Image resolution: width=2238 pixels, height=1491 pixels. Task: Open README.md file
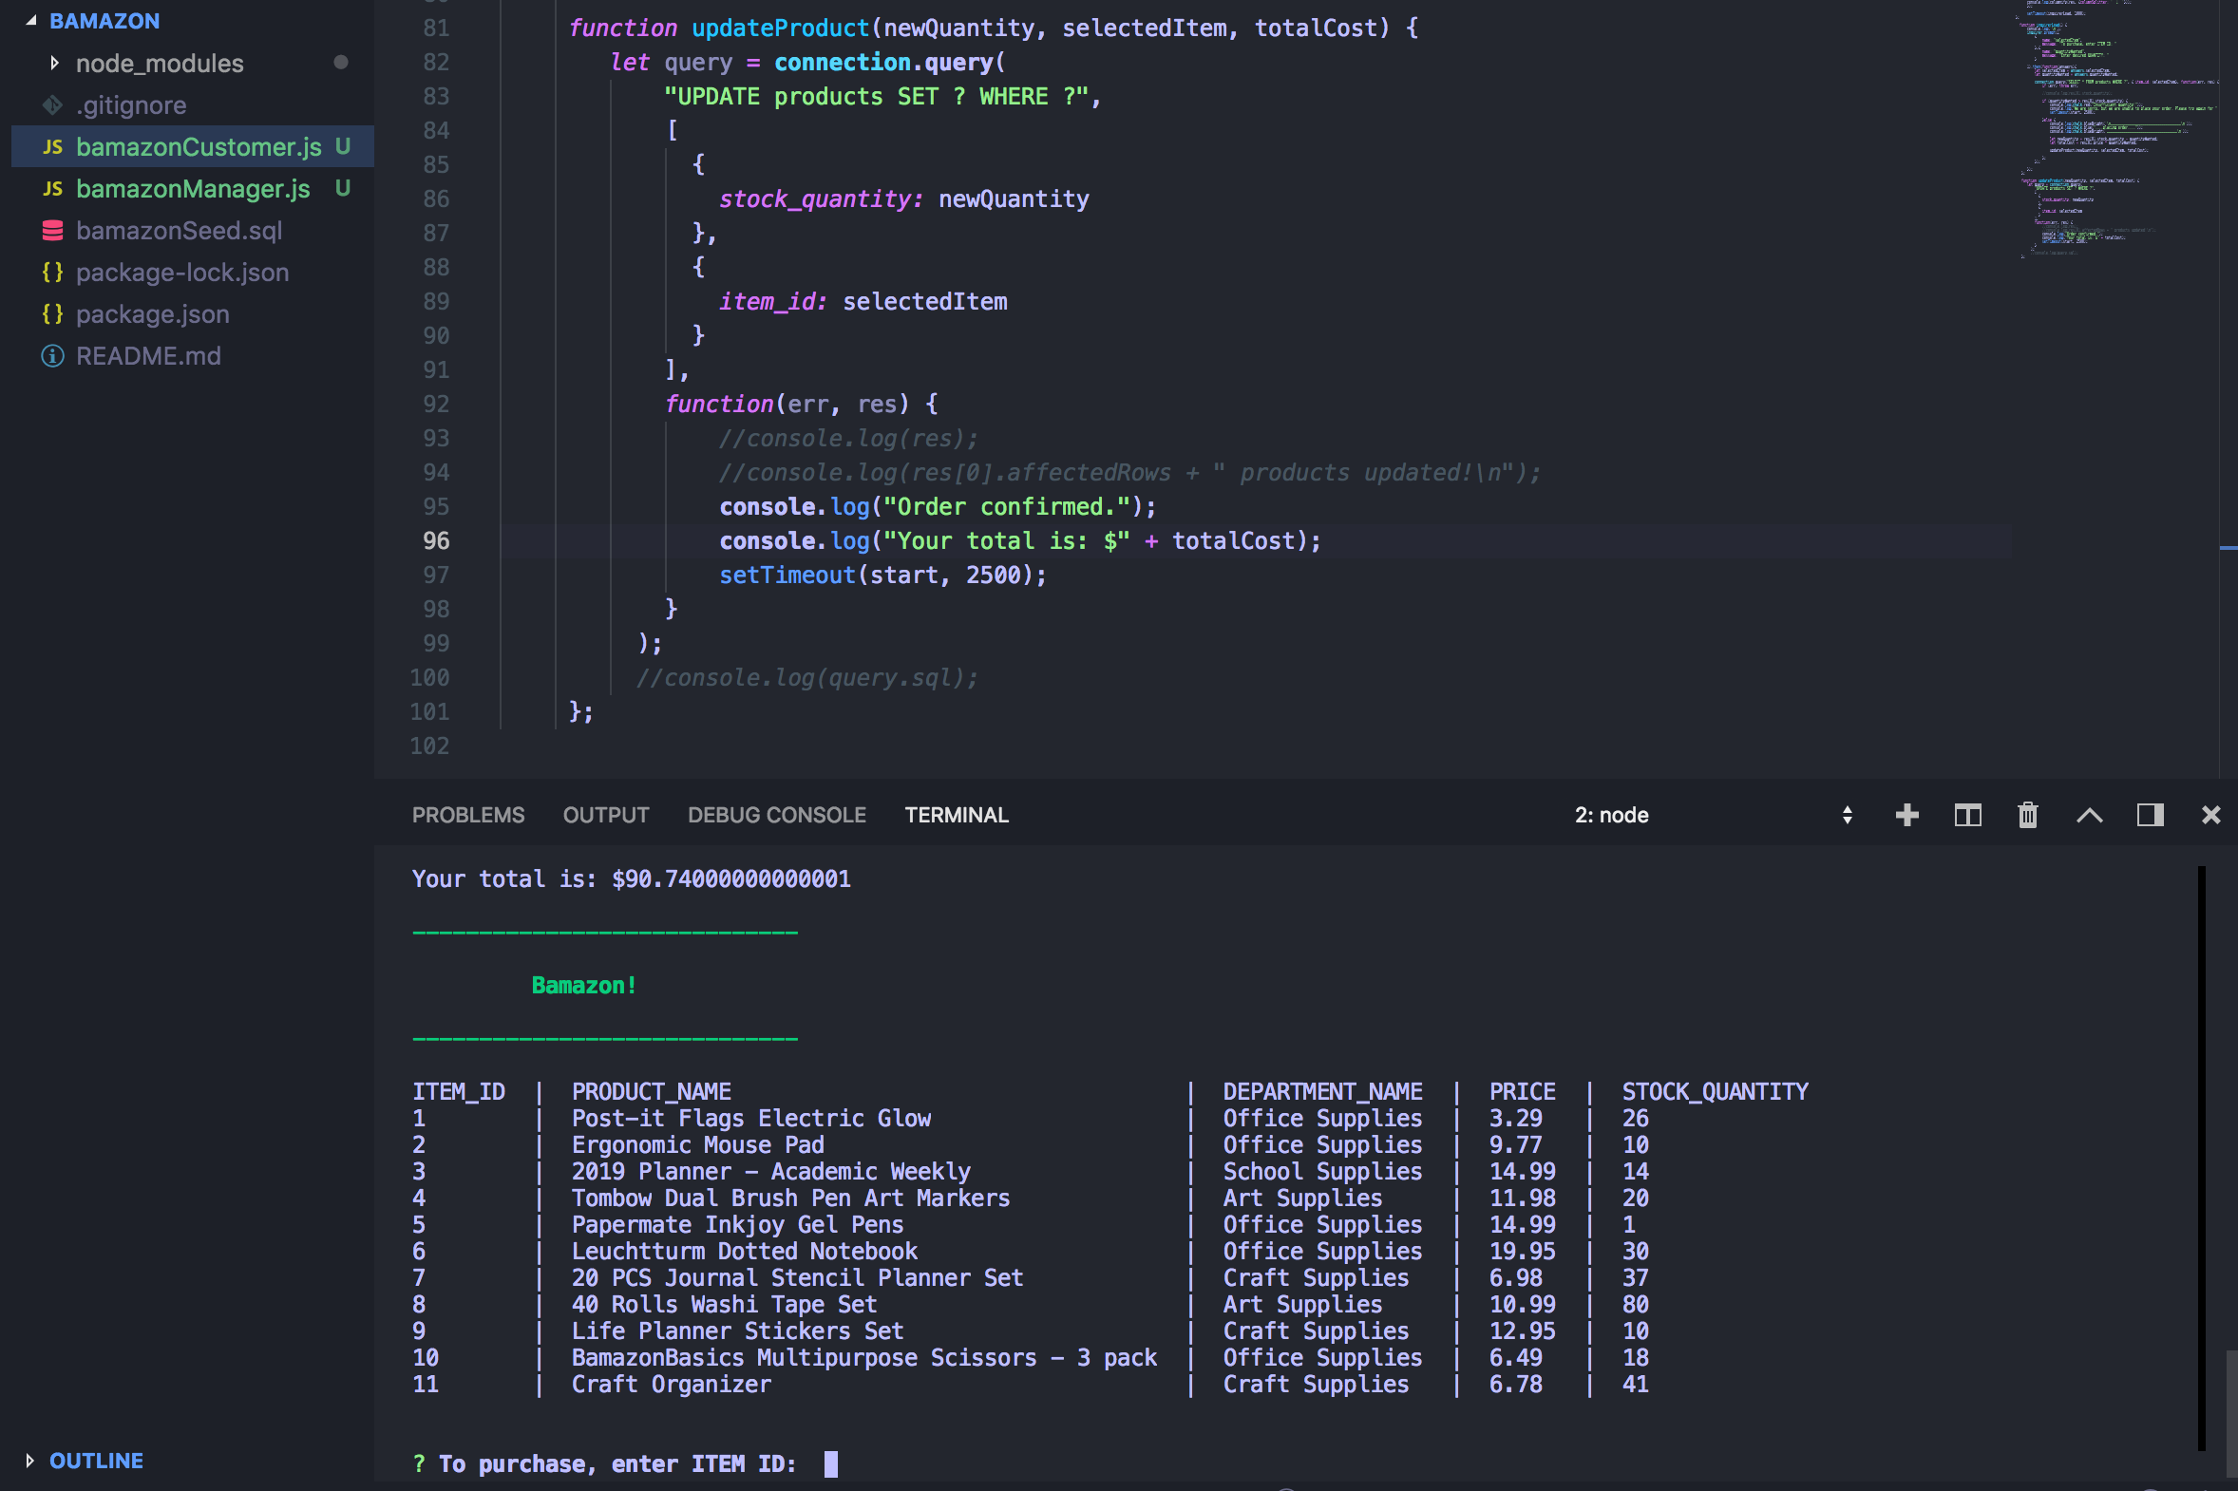tap(148, 355)
